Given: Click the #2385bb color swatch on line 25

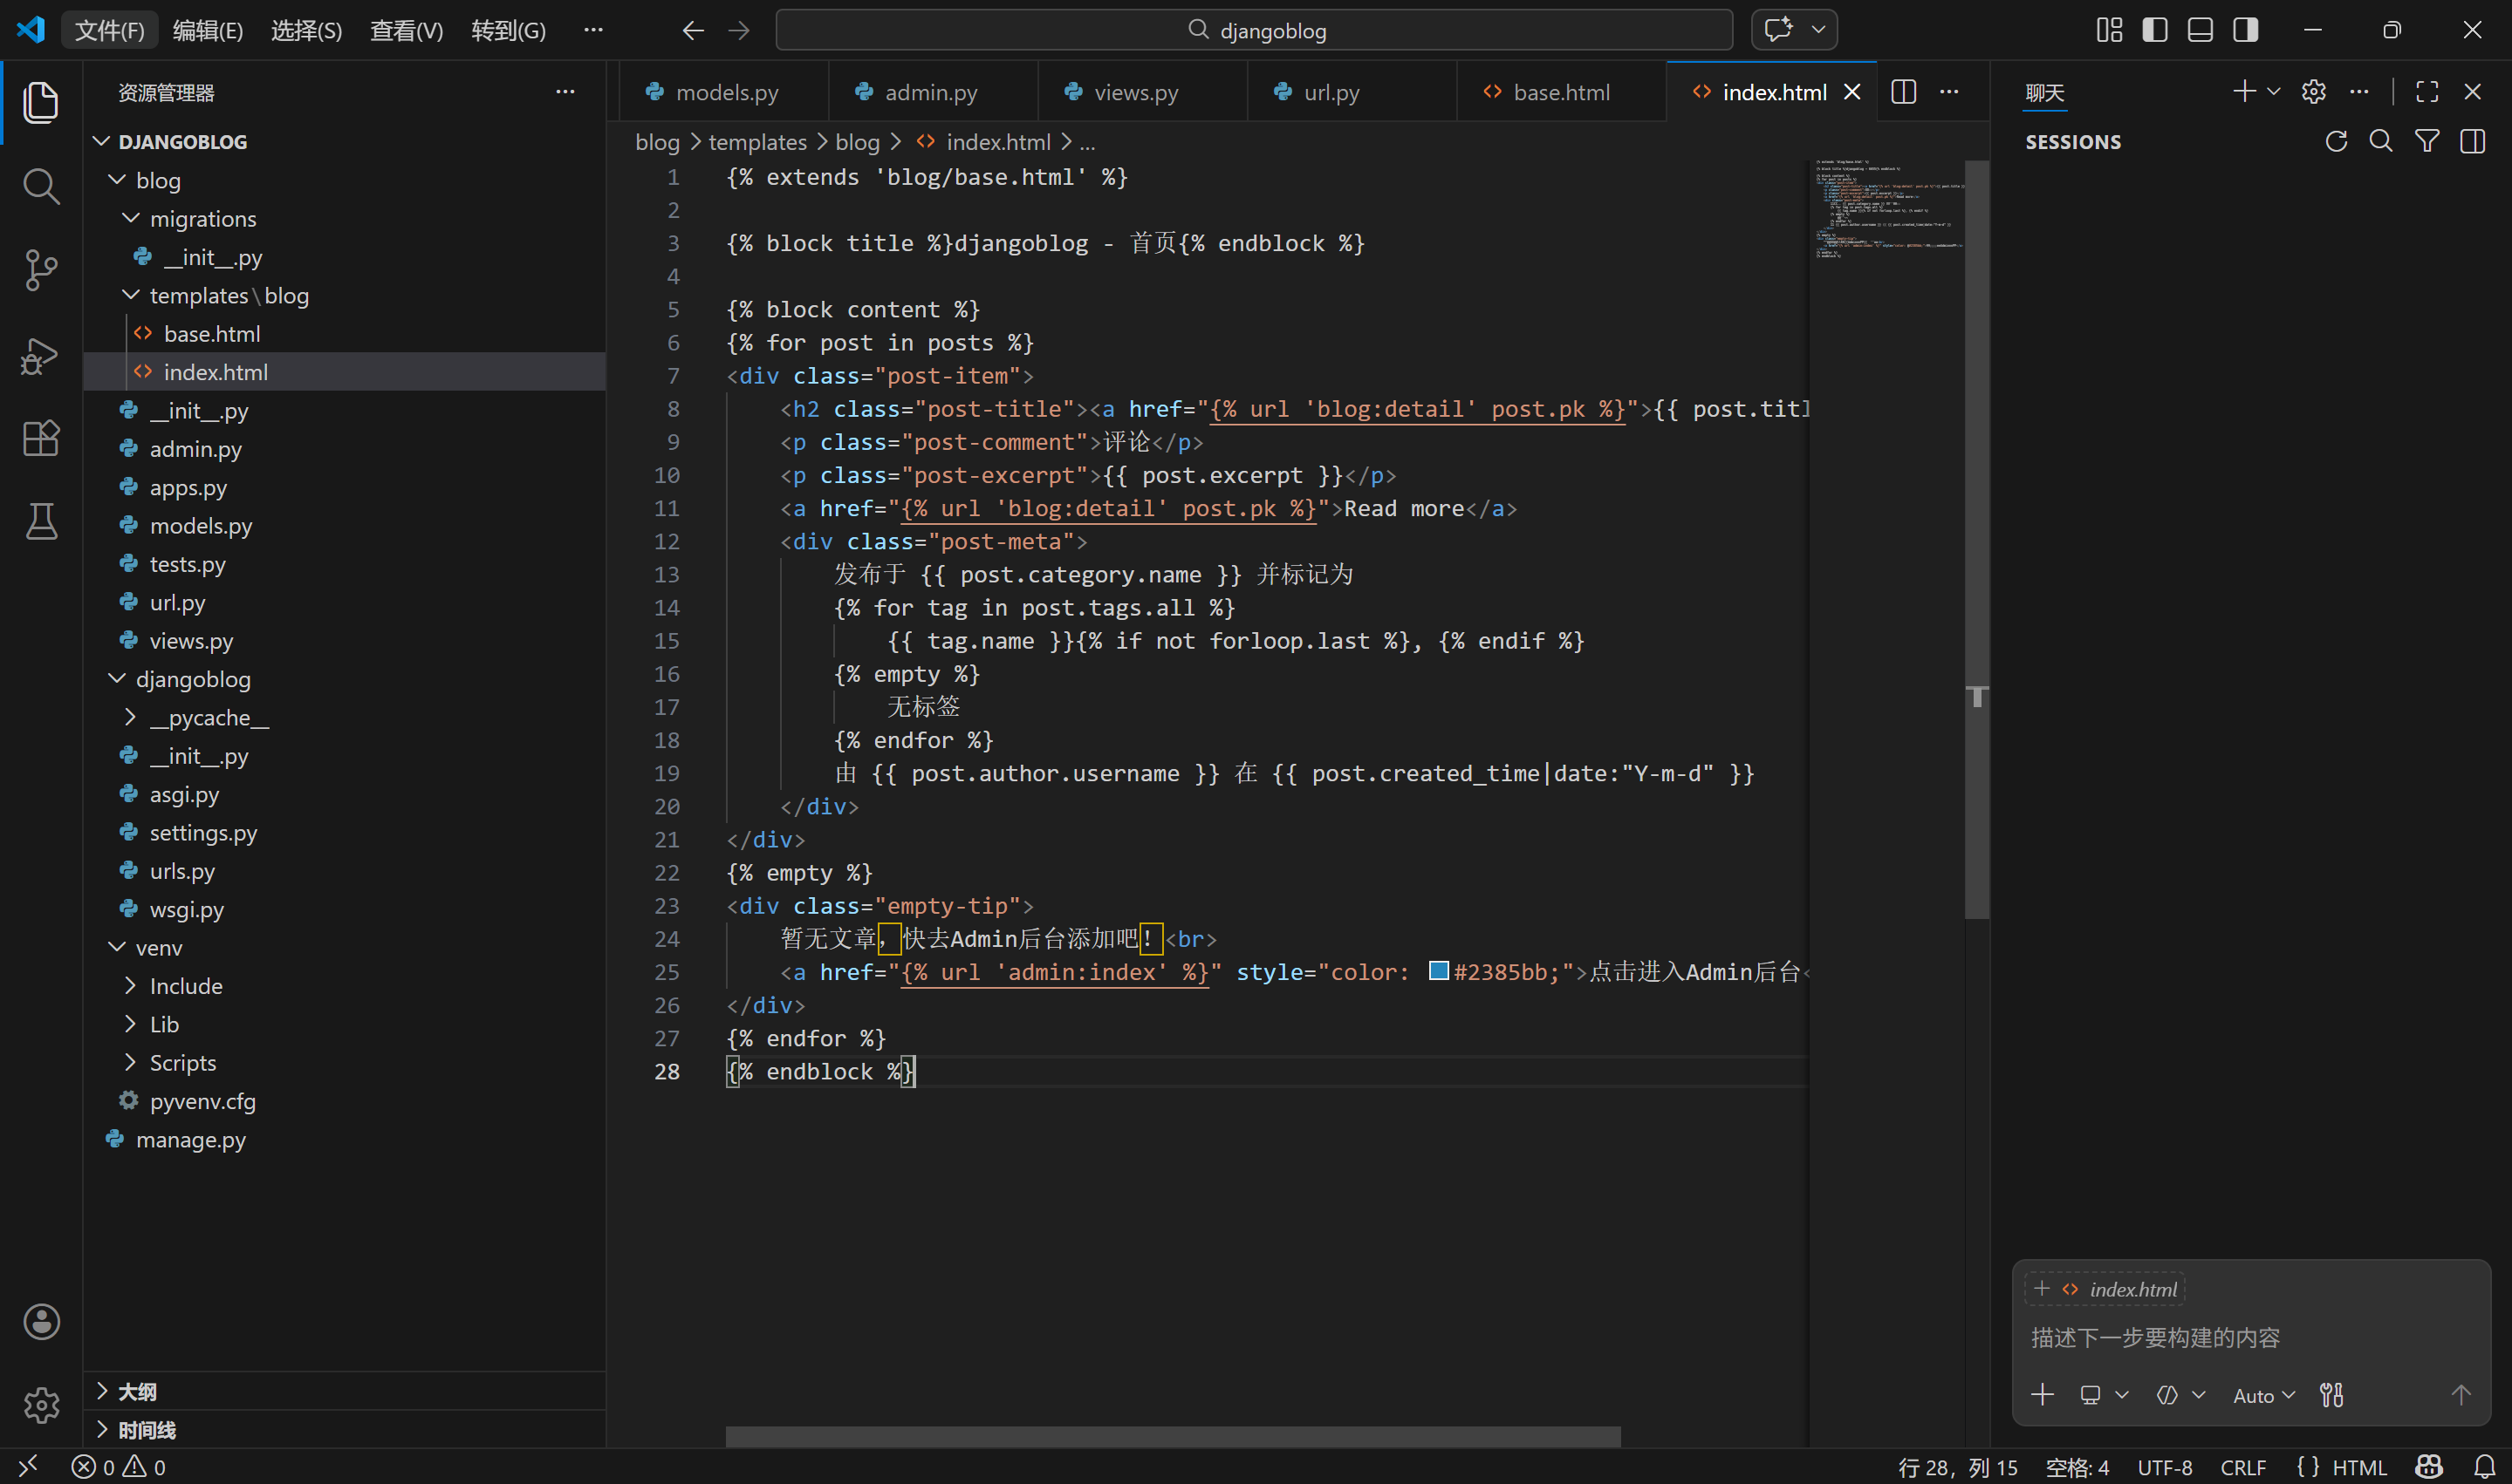Looking at the screenshot, I should click(1438, 971).
